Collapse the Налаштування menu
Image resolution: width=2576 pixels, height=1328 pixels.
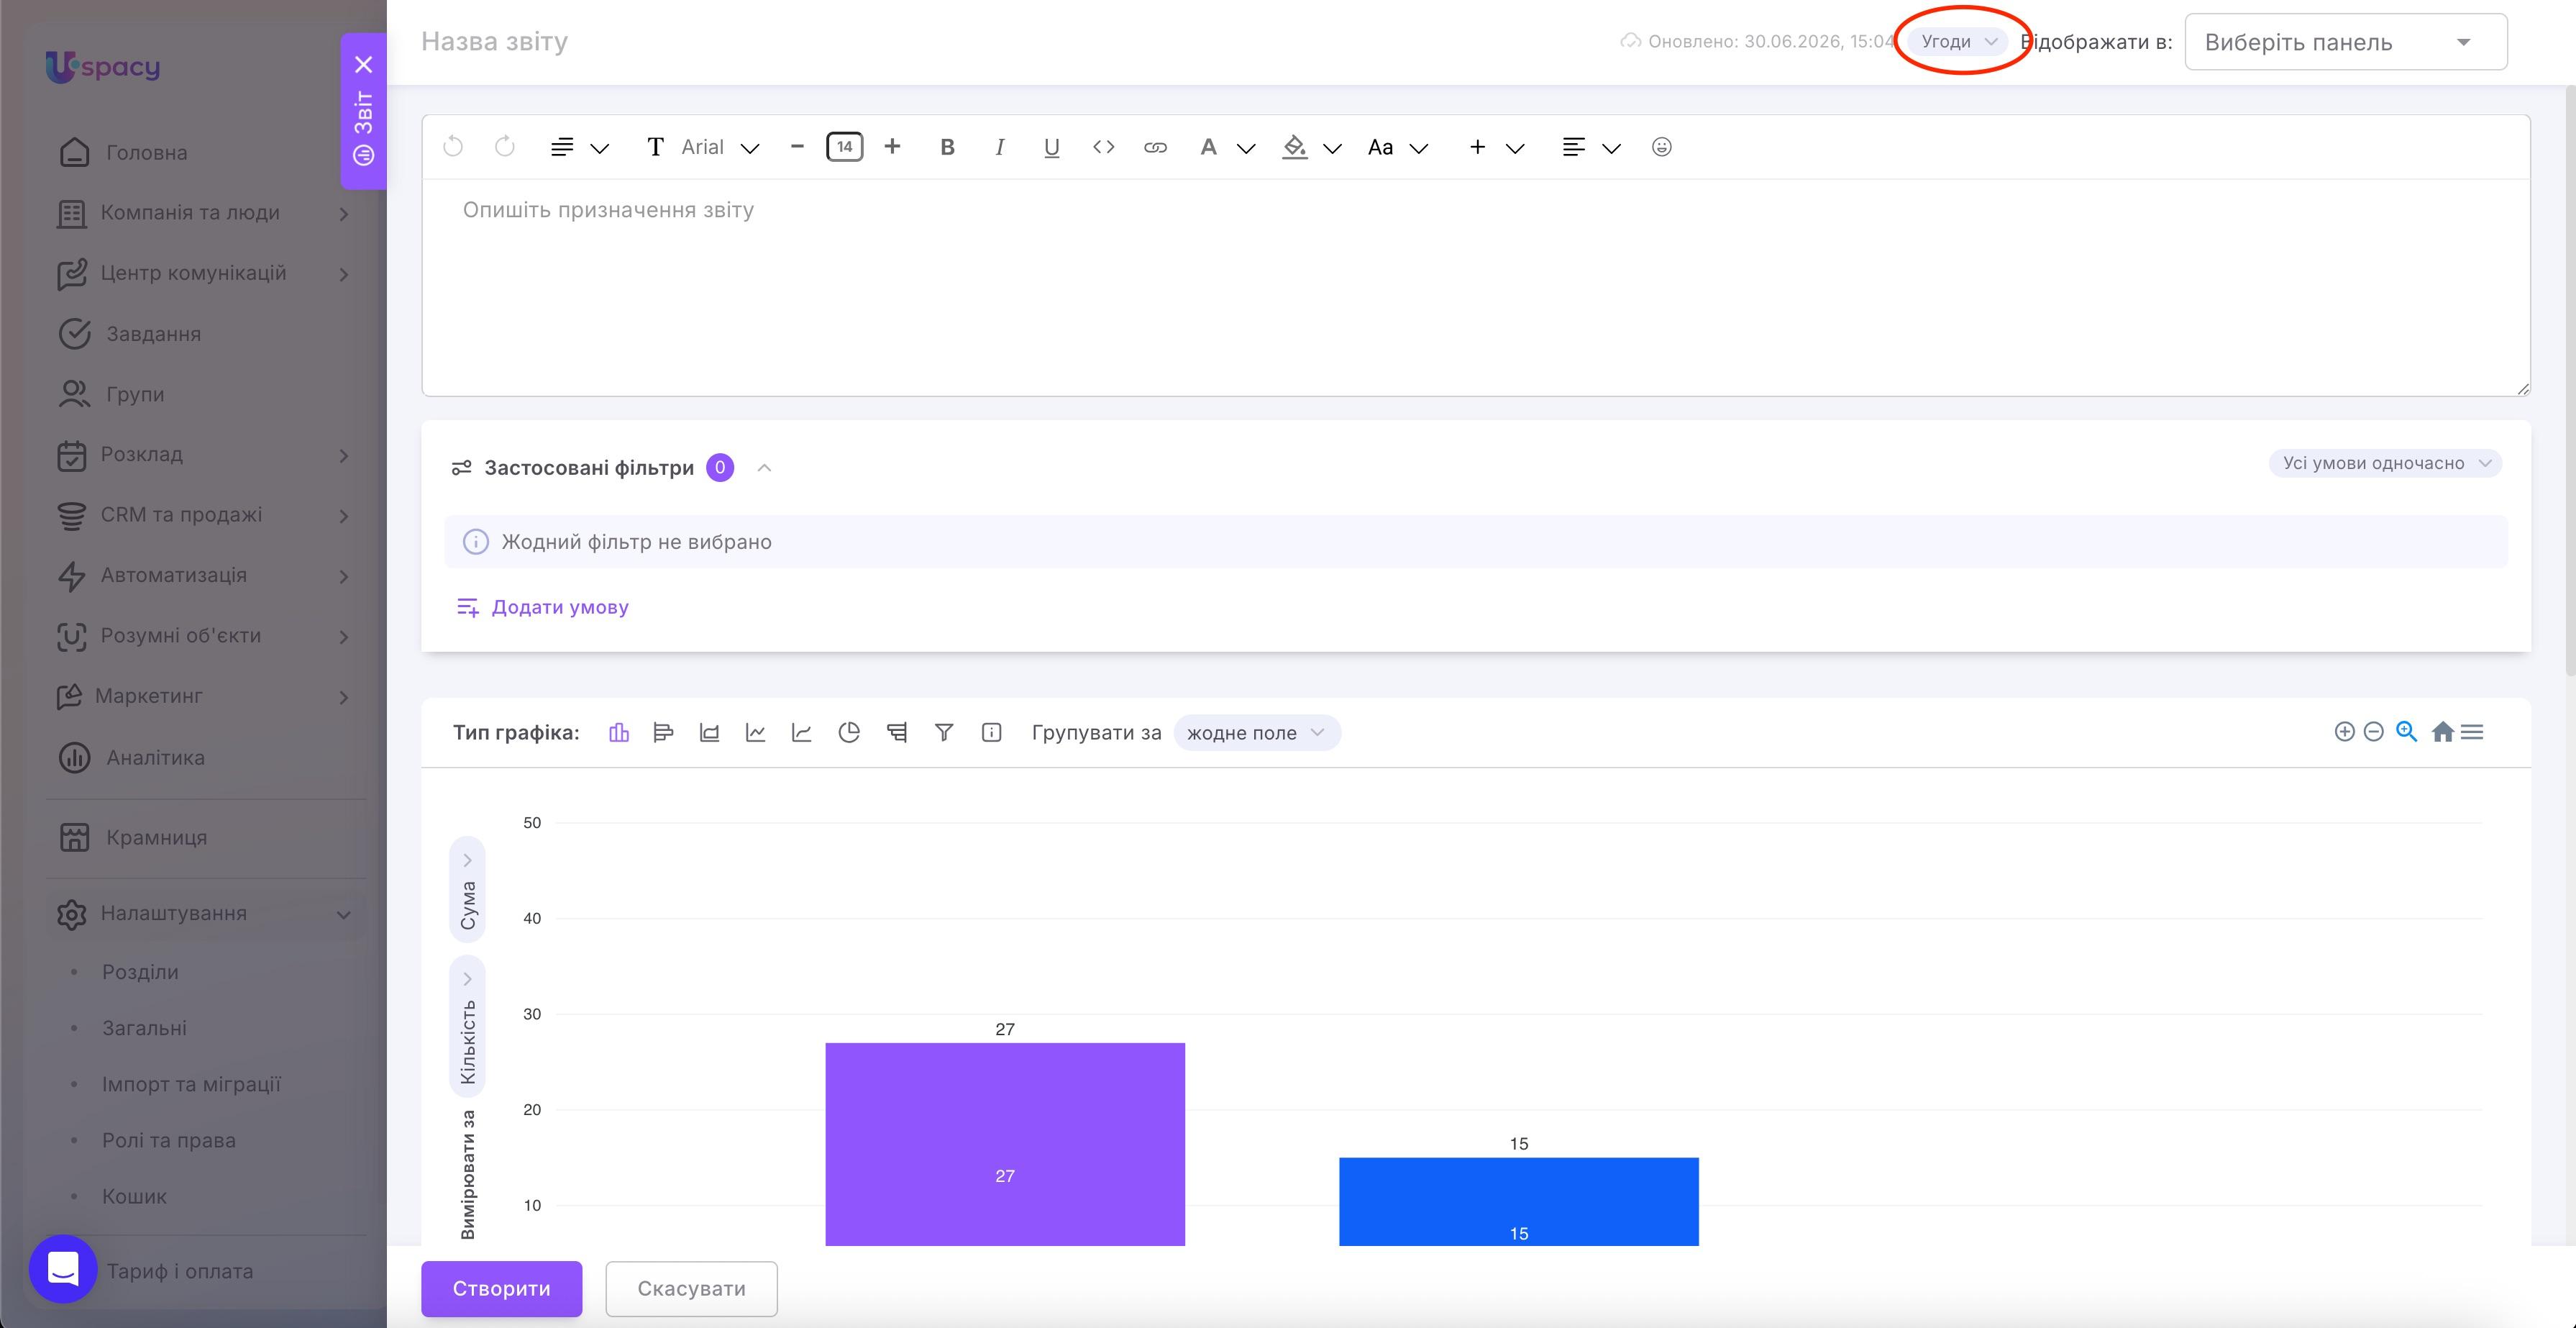tap(206, 913)
